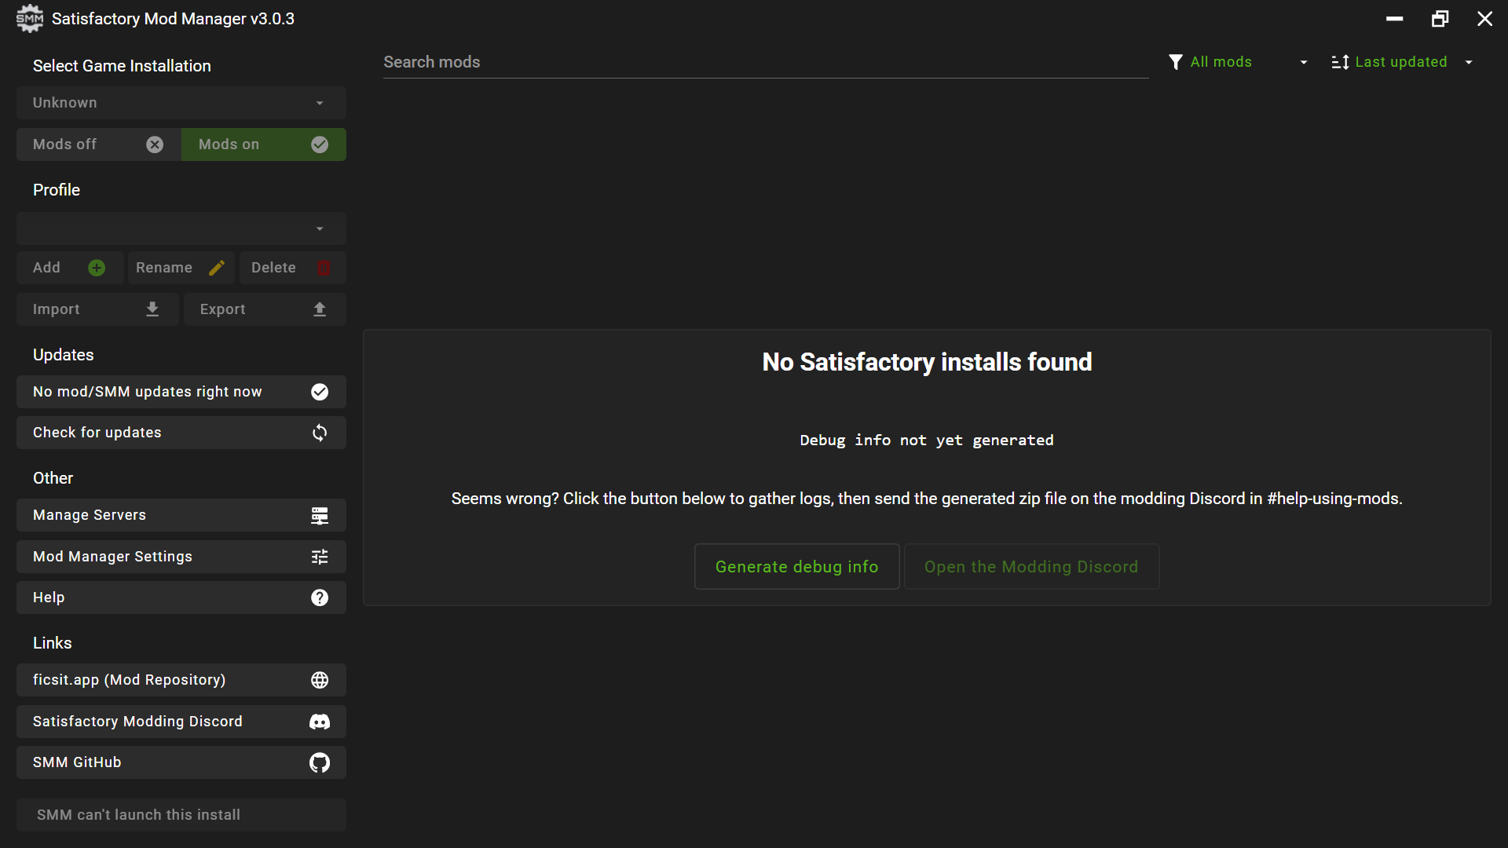Image resolution: width=1508 pixels, height=848 pixels.
Task: Click the filter funnel icon
Action: tap(1176, 62)
